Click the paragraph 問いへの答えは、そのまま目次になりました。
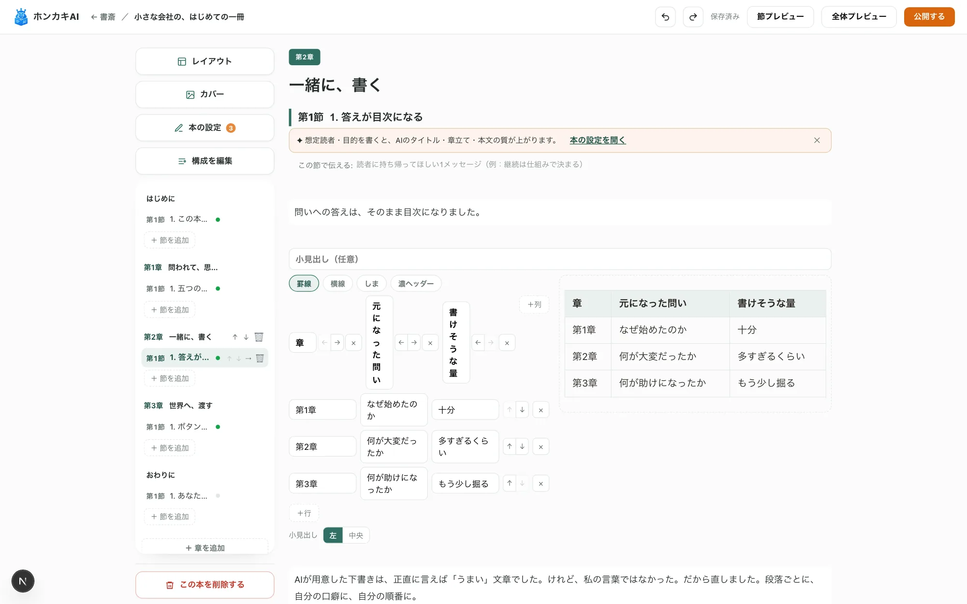 [x=388, y=212]
